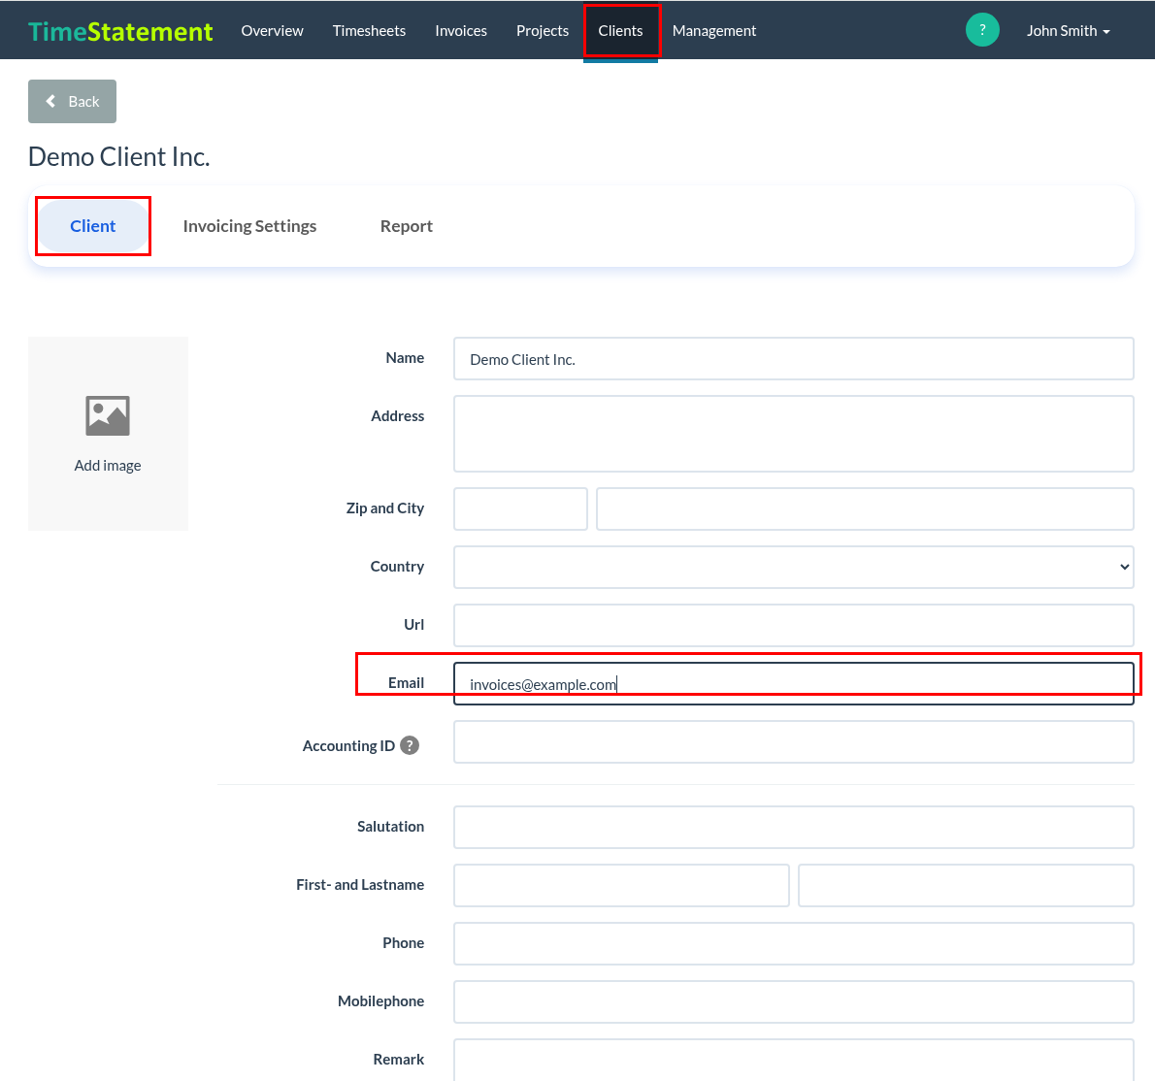1155x1081 pixels.
Task: Click the Mobilephone input field
Action: tap(793, 1001)
